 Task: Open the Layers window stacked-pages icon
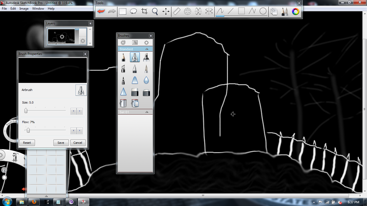[x=274, y=12]
